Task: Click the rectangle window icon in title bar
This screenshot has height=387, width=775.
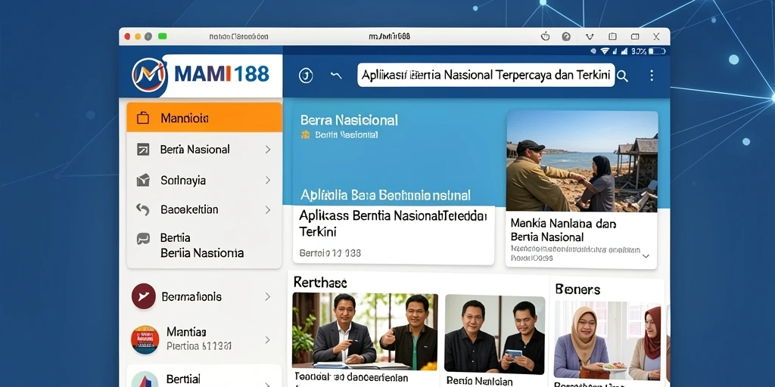Action: tap(635, 36)
